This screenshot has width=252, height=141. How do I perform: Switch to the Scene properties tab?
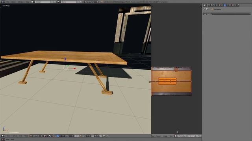click(214, 5)
